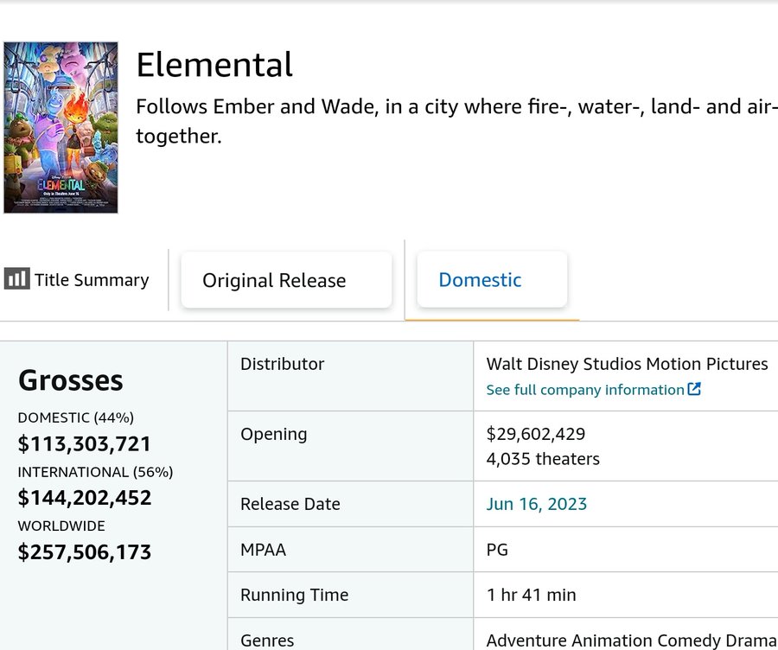Select the opening amount $29,602,429

536,434
